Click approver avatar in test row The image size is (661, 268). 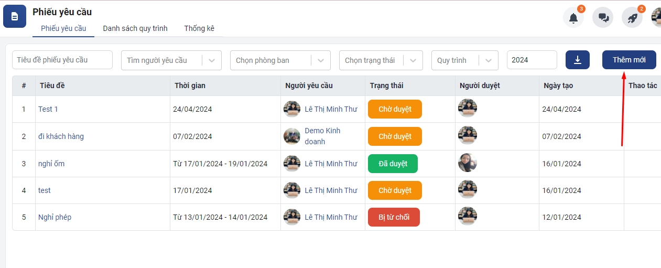pyautogui.click(x=468, y=189)
